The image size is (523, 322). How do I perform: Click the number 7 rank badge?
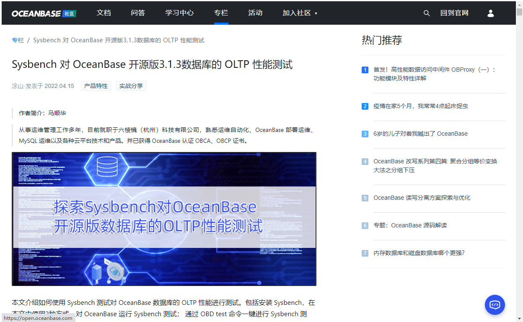point(365,253)
